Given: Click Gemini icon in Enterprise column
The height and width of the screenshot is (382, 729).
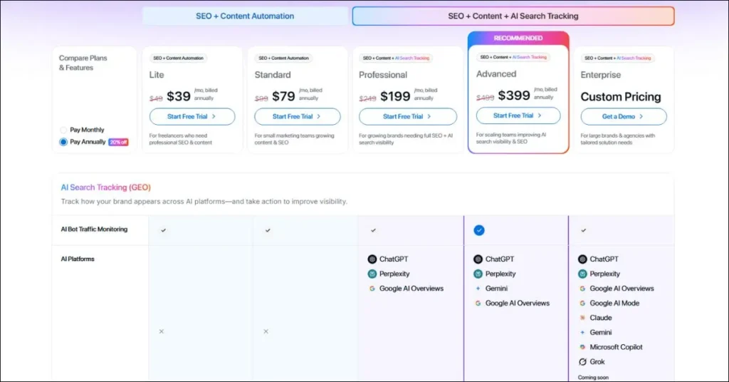Looking at the screenshot, I should pyautogui.click(x=582, y=332).
